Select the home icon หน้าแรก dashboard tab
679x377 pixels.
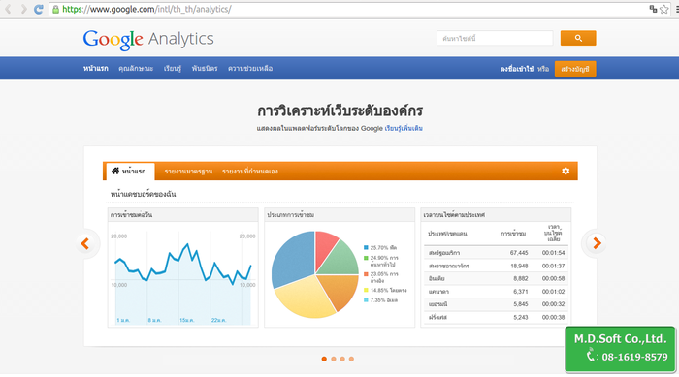(x=129, y=171)
